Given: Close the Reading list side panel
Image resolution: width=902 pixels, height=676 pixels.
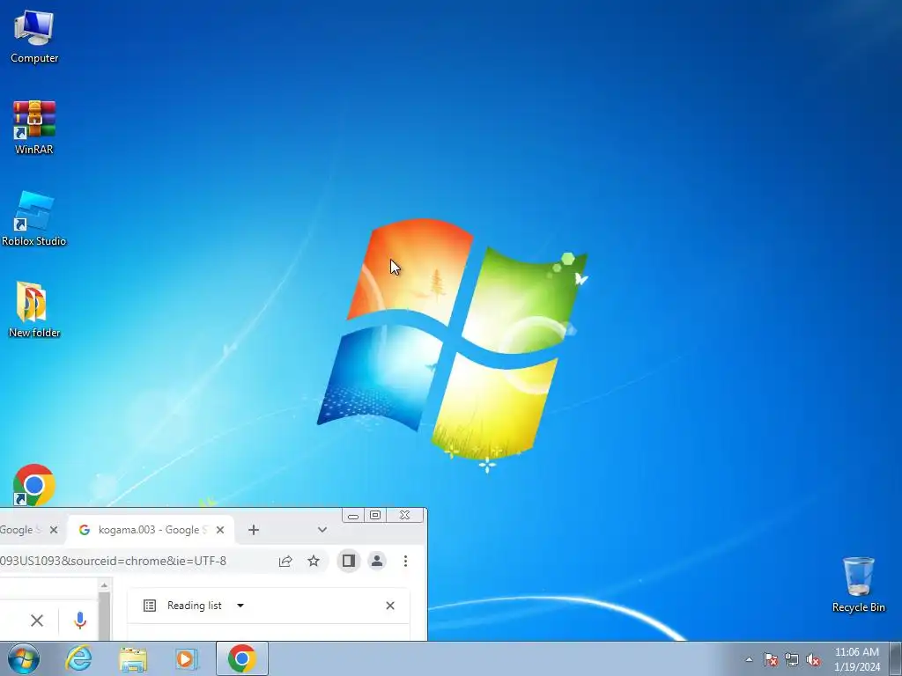Looking at the screenshot, I should coord(390,606).
